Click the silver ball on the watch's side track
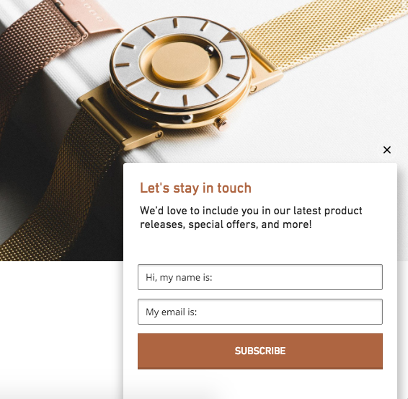408x399 pixels. point(187,118)
